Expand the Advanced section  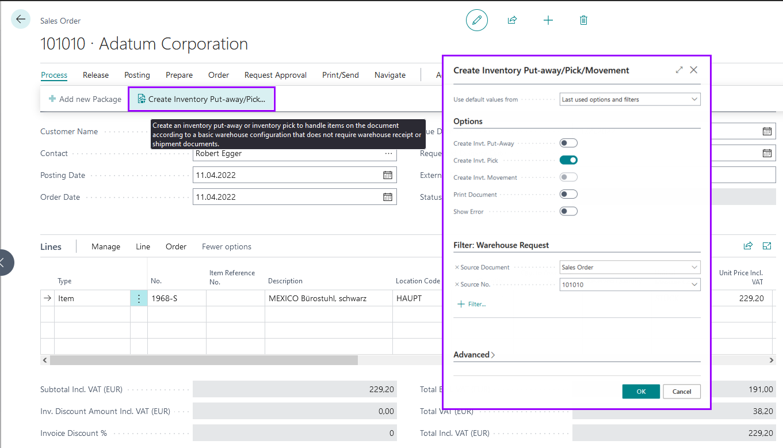click(x=474, y=355)
